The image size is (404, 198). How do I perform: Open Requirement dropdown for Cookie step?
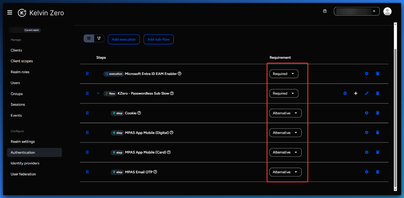pyautogui.click(x=285, y=113)
